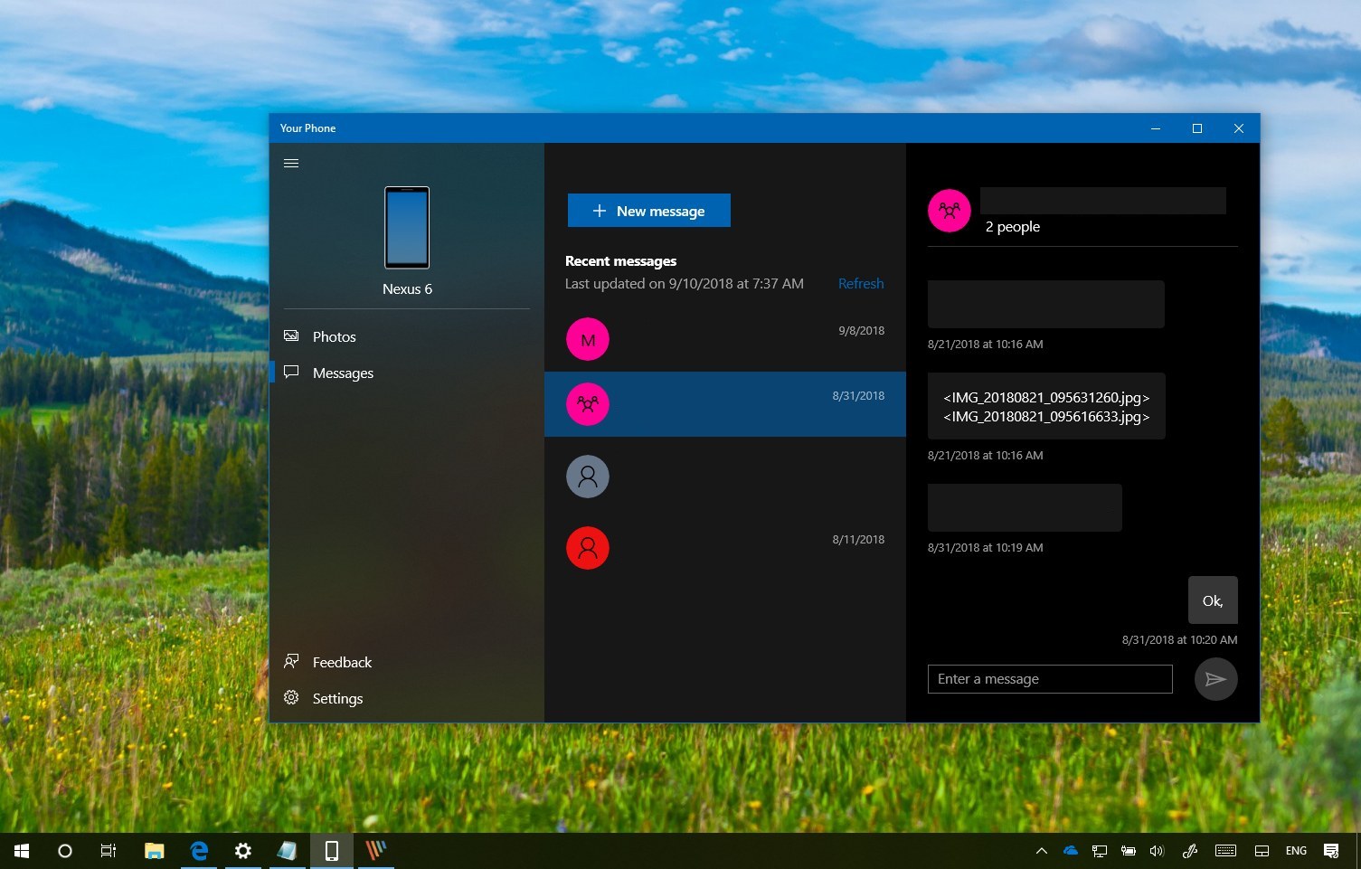
Task: Open the gray avatar conversation
Action: click(587, 476)
